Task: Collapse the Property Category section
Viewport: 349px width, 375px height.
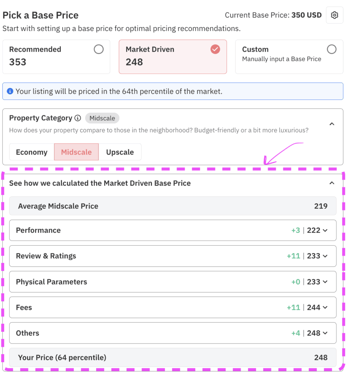Action: coord(332,124)
